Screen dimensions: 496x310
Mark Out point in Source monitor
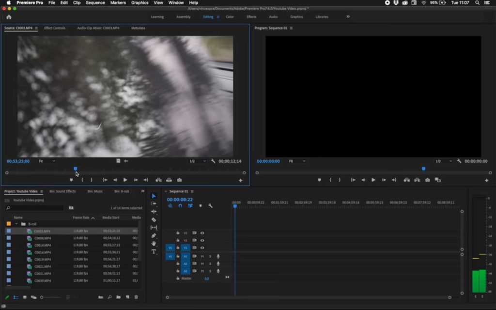coord(92,180)
